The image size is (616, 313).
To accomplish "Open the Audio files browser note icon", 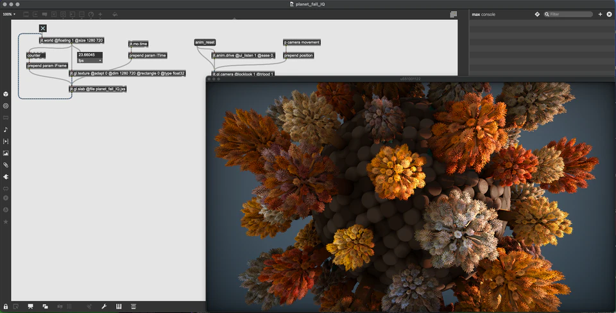I will click(6, 130).
